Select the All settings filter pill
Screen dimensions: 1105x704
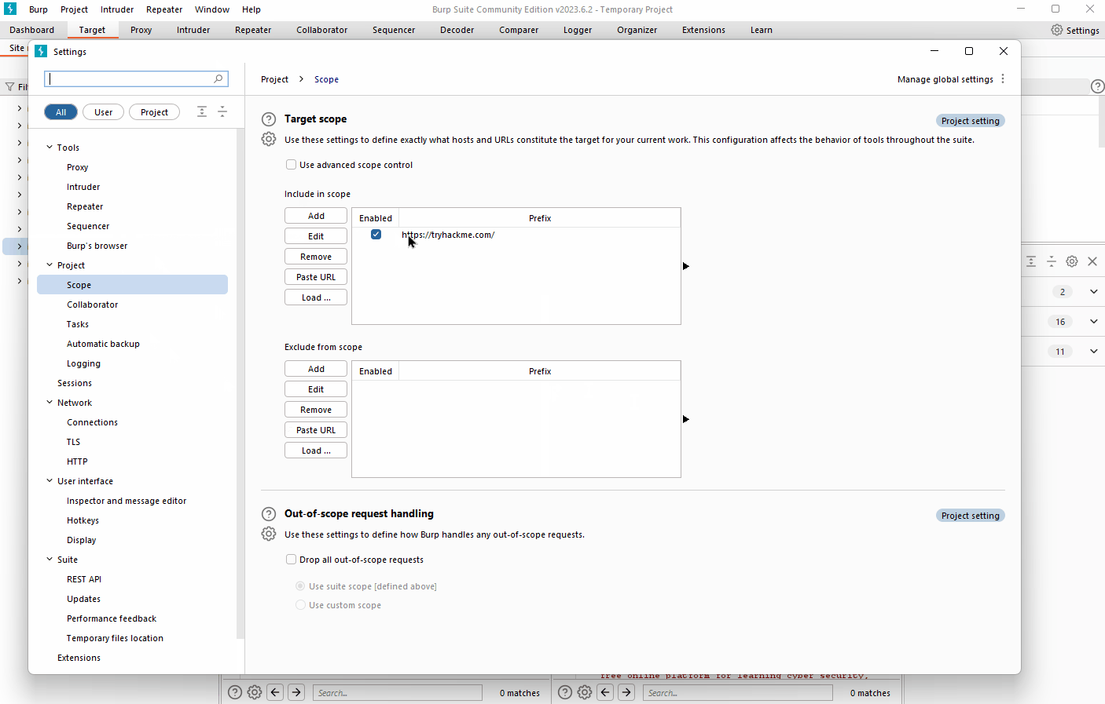point(61,112)
